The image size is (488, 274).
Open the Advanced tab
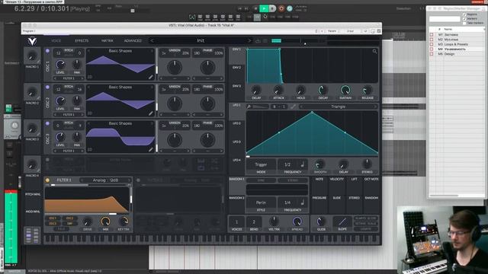point(133,40)
